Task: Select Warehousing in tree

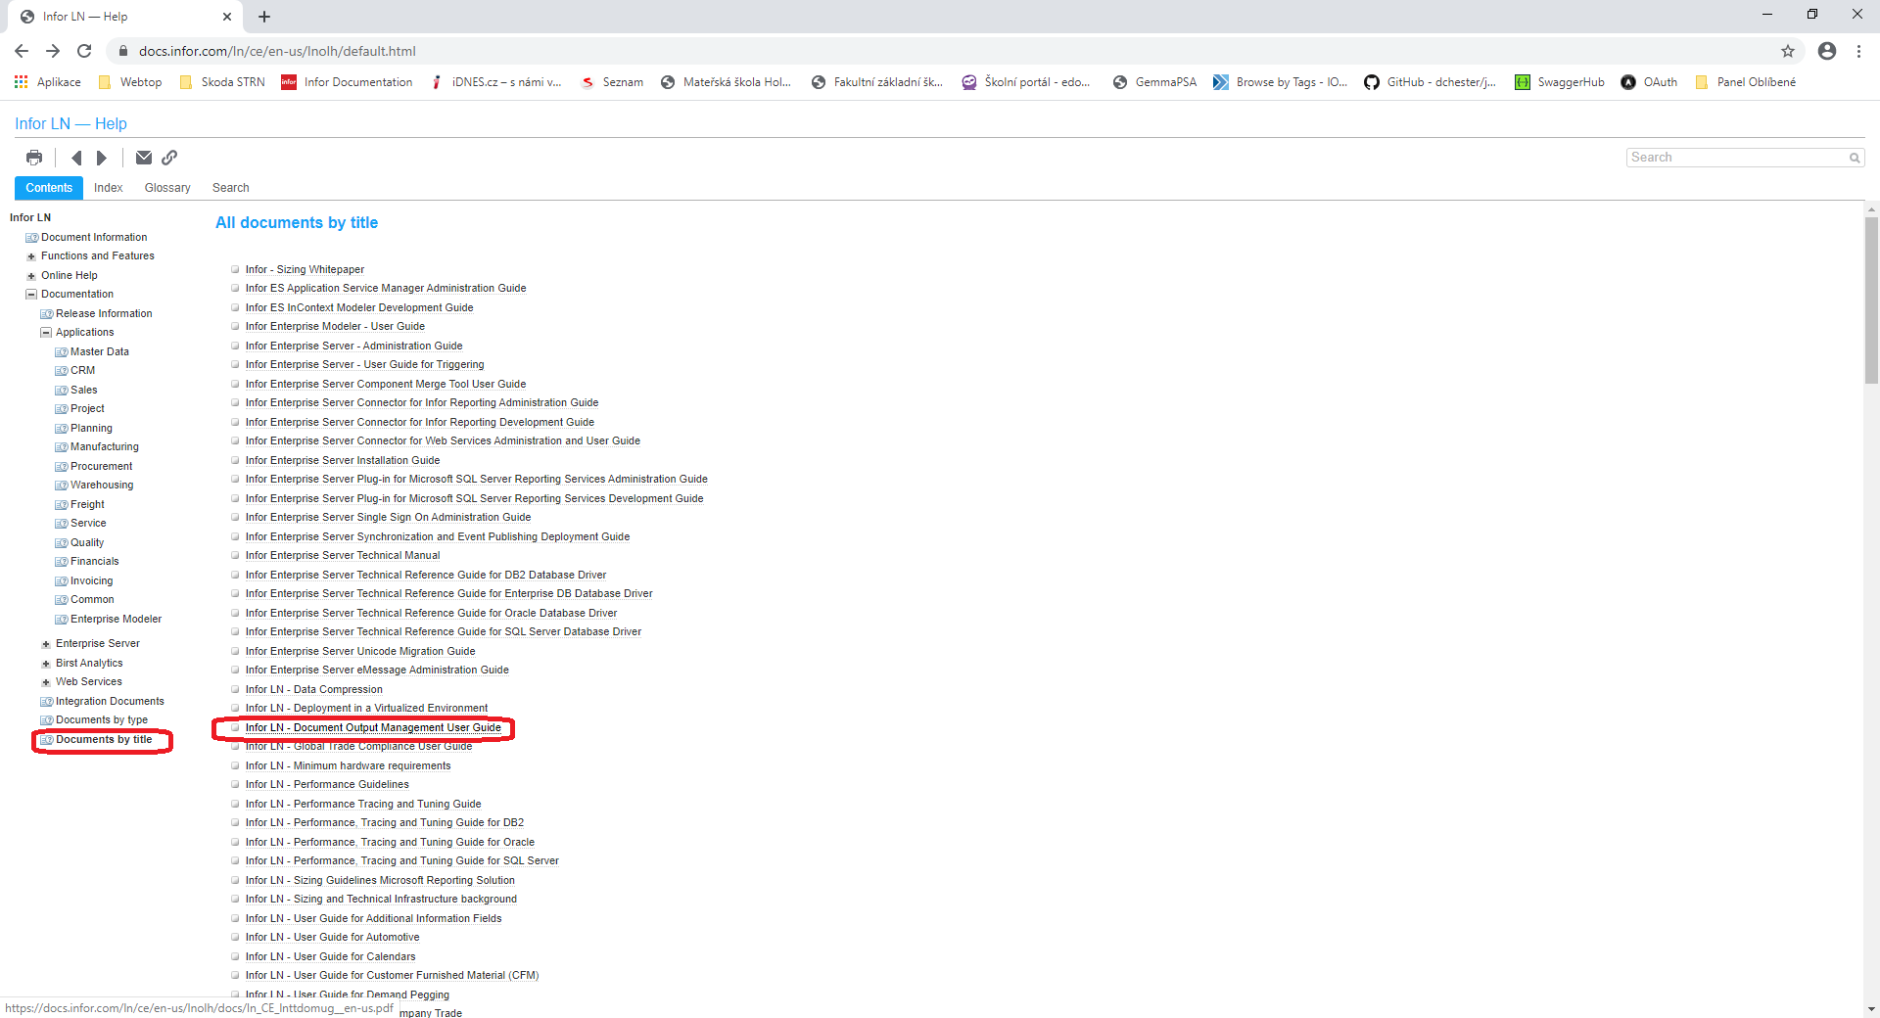Action: click(x=102, y=486)
